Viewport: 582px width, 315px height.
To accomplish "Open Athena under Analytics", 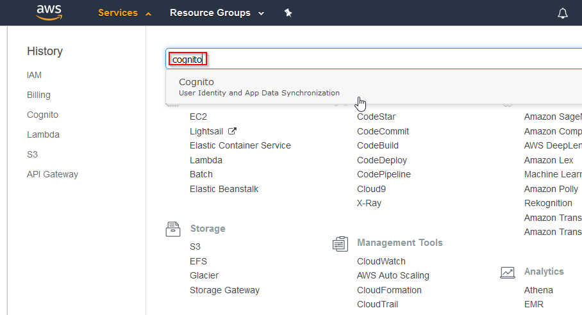I will click(x=538, y=290).
